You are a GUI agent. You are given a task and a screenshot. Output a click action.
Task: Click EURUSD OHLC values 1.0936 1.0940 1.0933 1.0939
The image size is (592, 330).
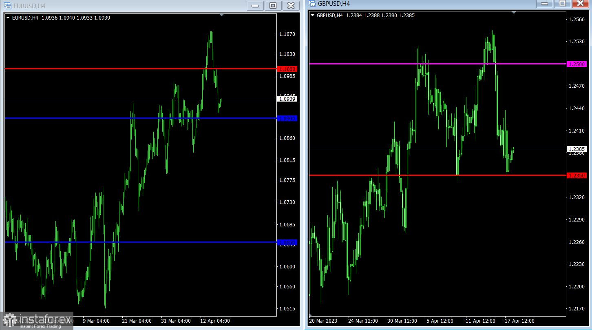click(76, 18)
